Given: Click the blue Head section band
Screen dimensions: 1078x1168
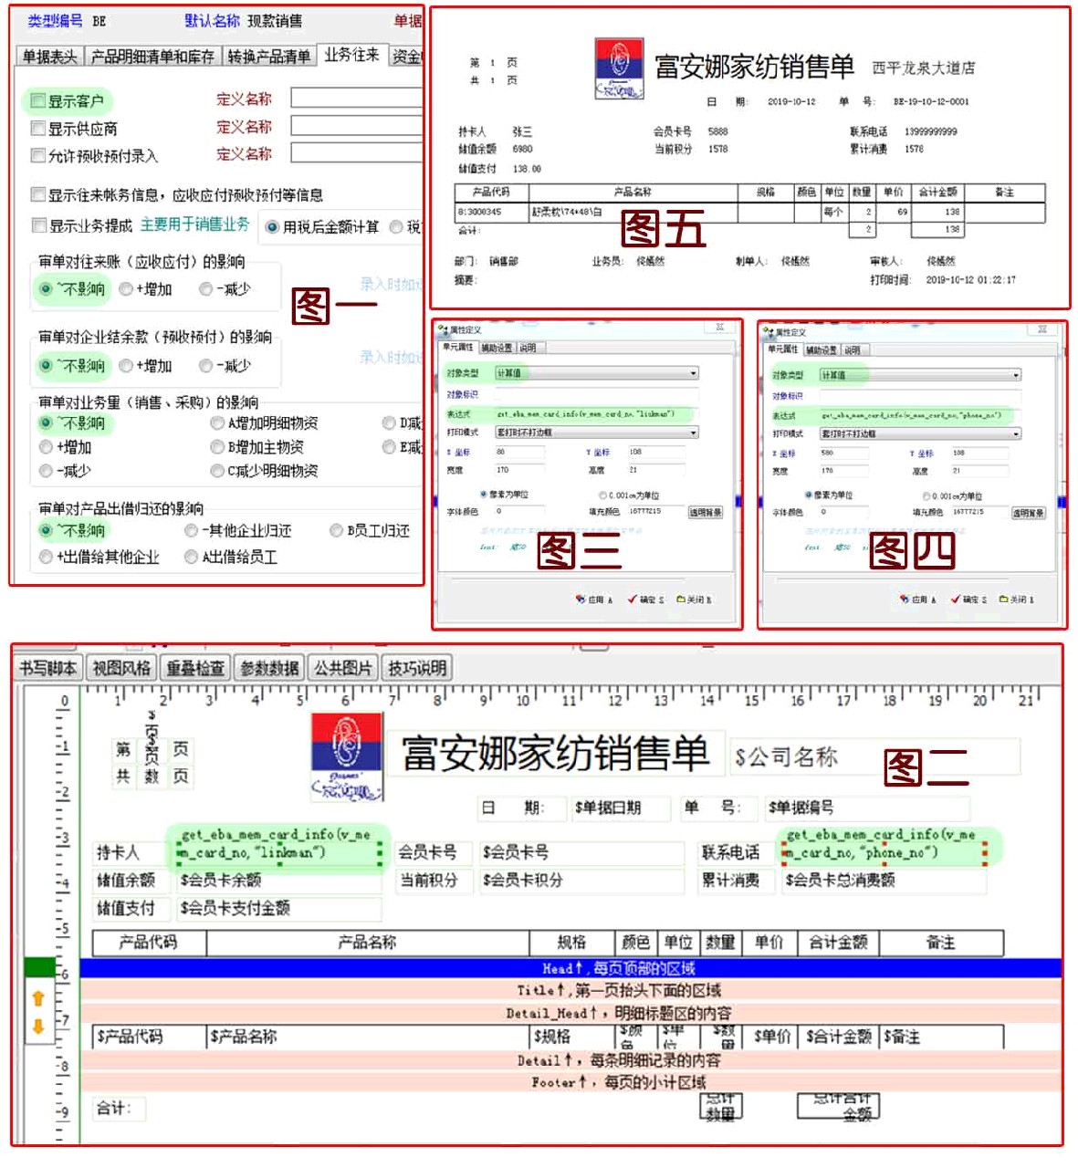Looking at the screenshot, I should [x=570, y=968].
